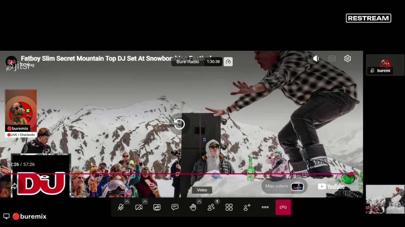Image resolution: width=405 pixels, height=227 pixels.
Task: Select the buremi participant tile
Action: tap(385, 65)
